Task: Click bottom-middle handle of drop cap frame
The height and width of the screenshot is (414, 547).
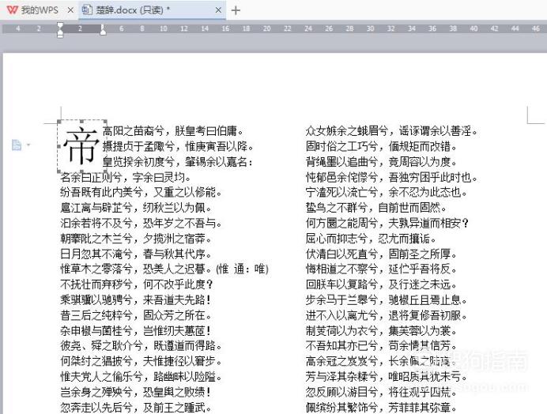Action: 81,171
